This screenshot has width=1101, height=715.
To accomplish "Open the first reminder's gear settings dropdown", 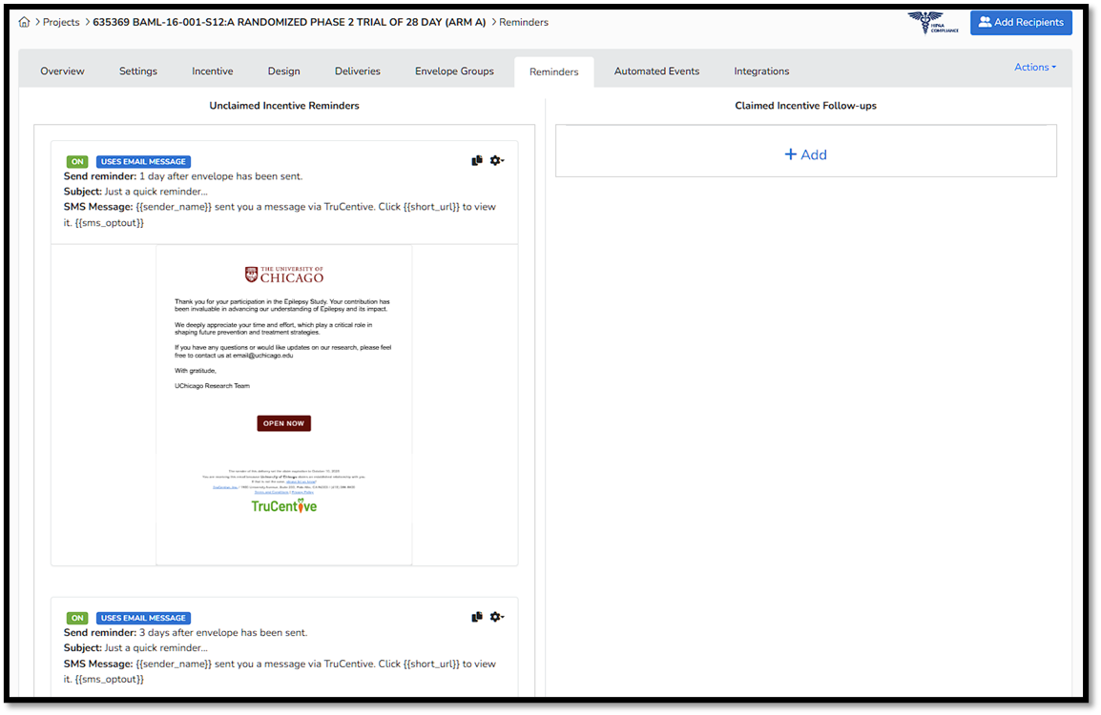I will click(496, 161).
